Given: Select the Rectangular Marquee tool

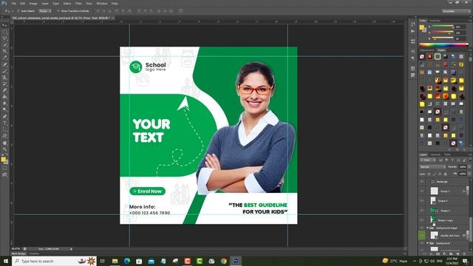Looking at the screenshot, I should pos(4,32).
